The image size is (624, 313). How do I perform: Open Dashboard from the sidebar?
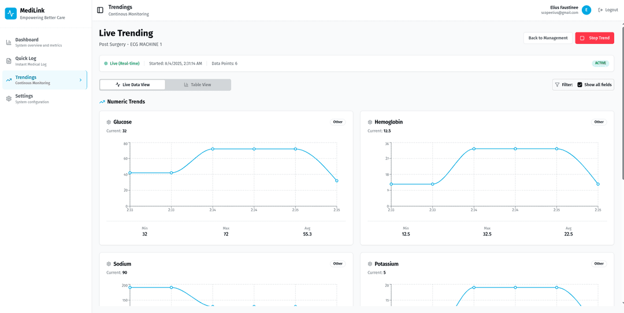click(x=27, y=42)
